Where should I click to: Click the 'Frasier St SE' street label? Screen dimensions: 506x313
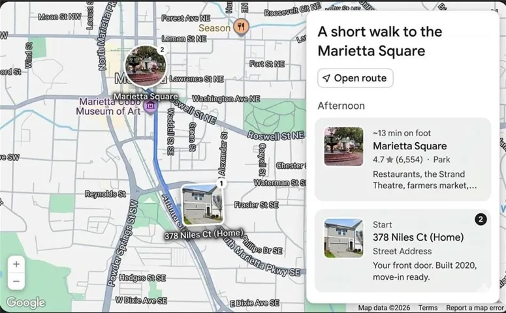pyautogui.click(x=256, y=205)
